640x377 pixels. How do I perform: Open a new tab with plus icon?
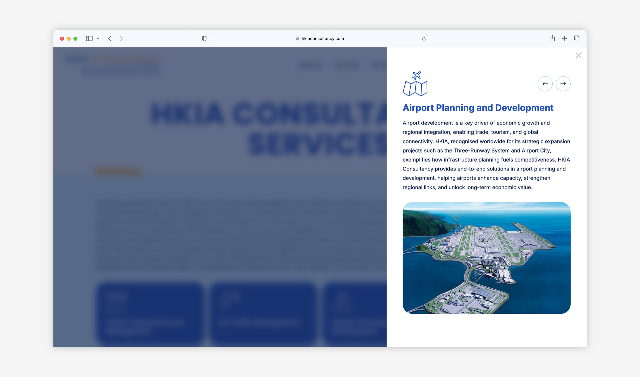pos(564,39)
